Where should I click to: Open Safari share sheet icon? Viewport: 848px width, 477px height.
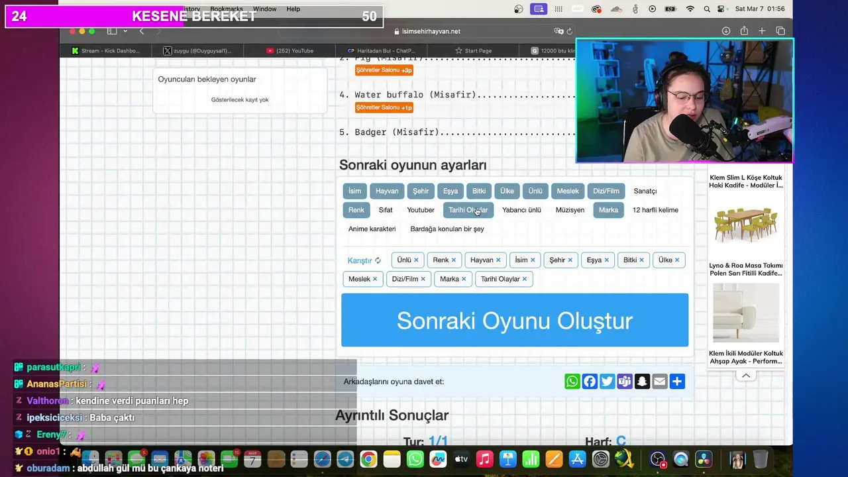point(744,31)
